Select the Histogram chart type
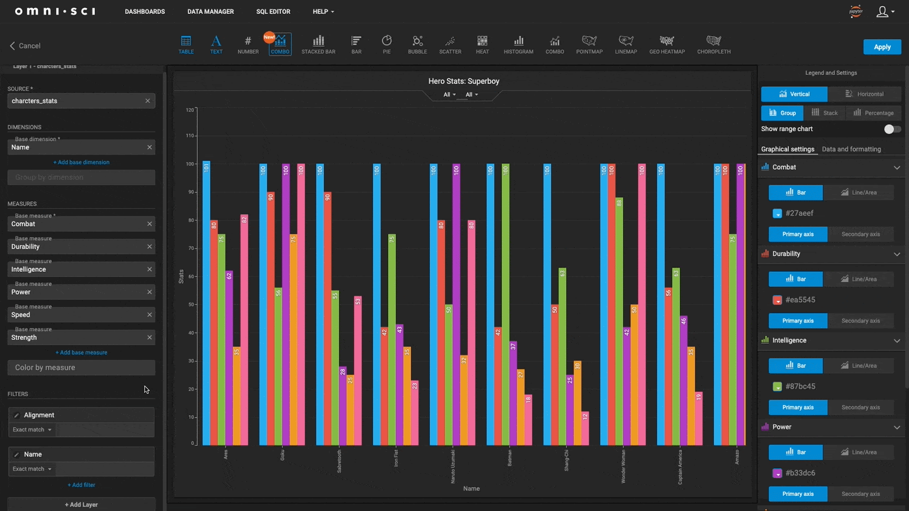This screenshot has height=511, width=909. point(518,44)
